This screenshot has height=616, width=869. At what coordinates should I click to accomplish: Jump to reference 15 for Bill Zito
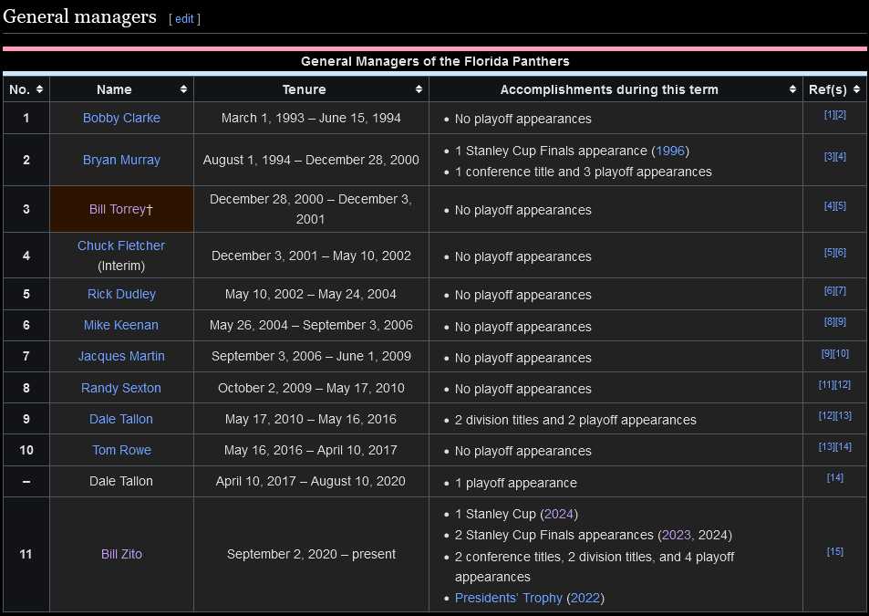pyautogui.click(x=834, y=551)
